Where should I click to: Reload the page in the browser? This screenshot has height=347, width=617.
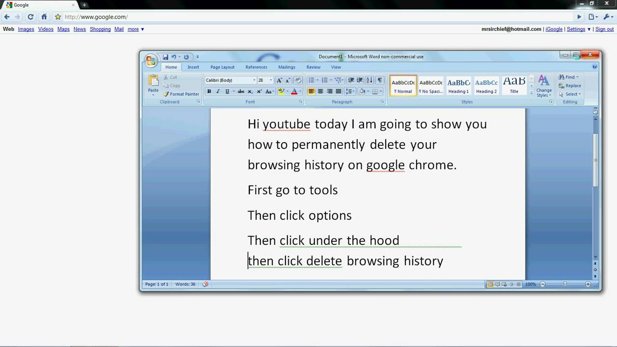click(30, 16)
